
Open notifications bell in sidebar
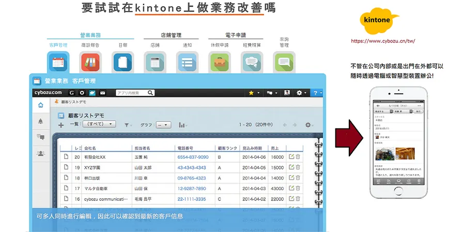(41, 121)
